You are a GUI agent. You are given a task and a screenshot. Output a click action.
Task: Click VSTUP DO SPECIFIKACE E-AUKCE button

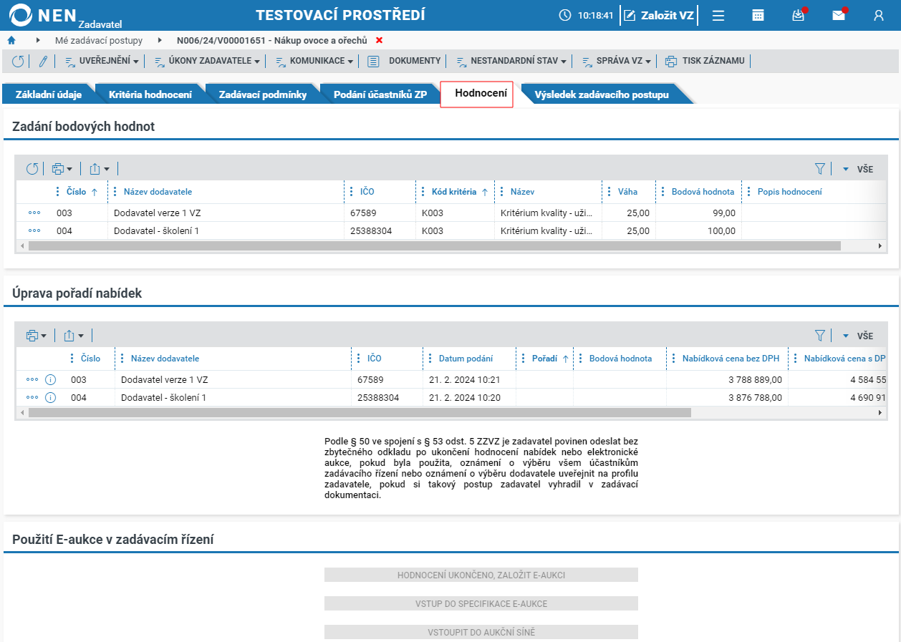coord(481,604)
